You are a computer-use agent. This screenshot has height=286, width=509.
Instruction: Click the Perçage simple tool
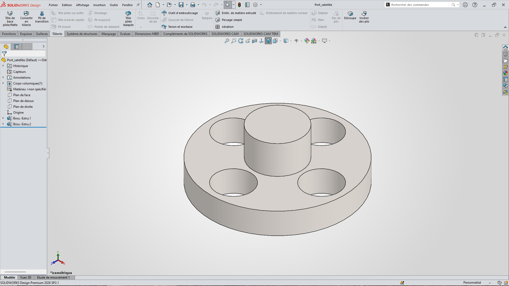229,20
